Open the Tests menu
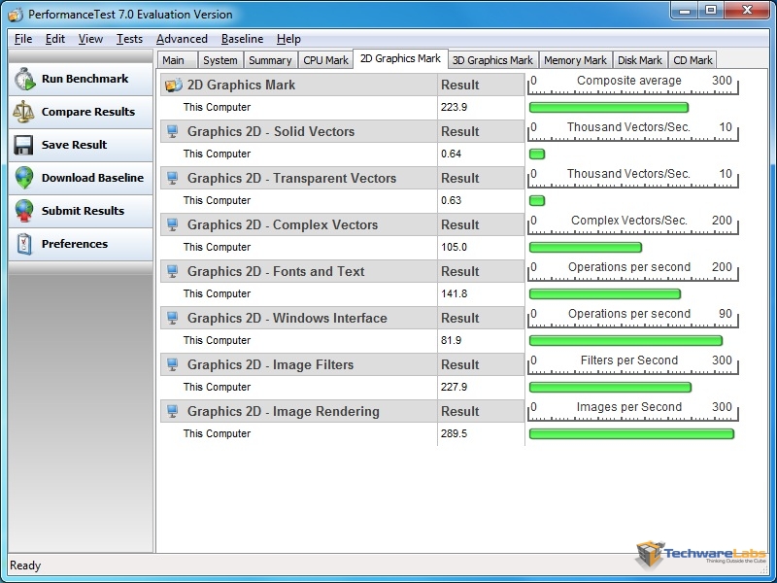777x583 pixels. 129,39
